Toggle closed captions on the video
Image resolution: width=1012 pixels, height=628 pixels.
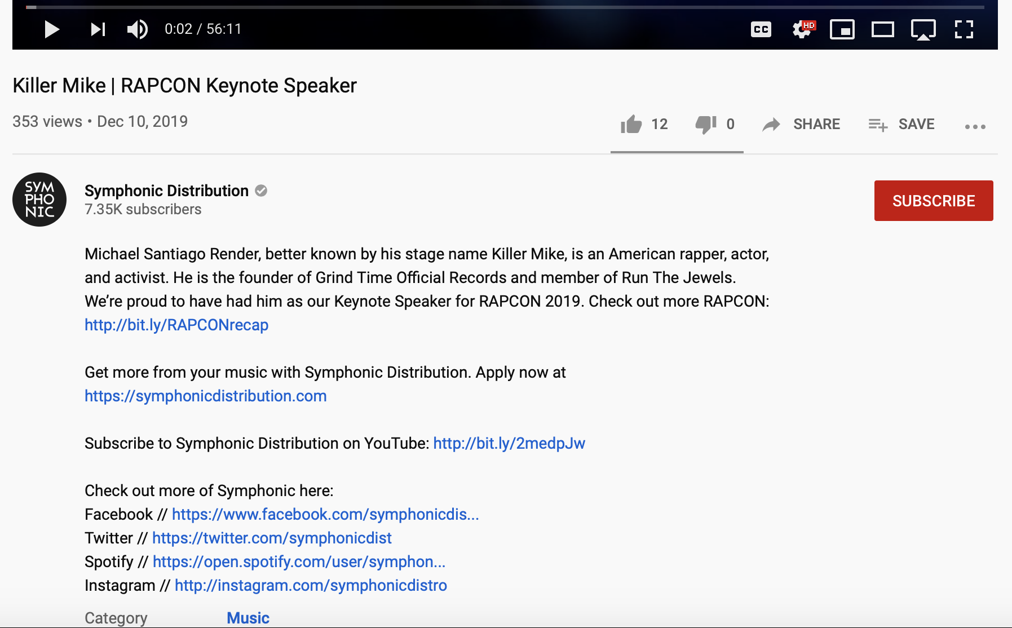point(761,29)
